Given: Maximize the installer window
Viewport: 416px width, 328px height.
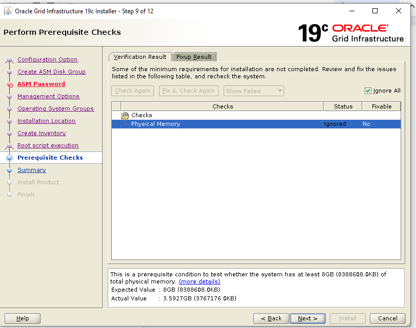Looking at the screenshot, I should pos(375,11).
